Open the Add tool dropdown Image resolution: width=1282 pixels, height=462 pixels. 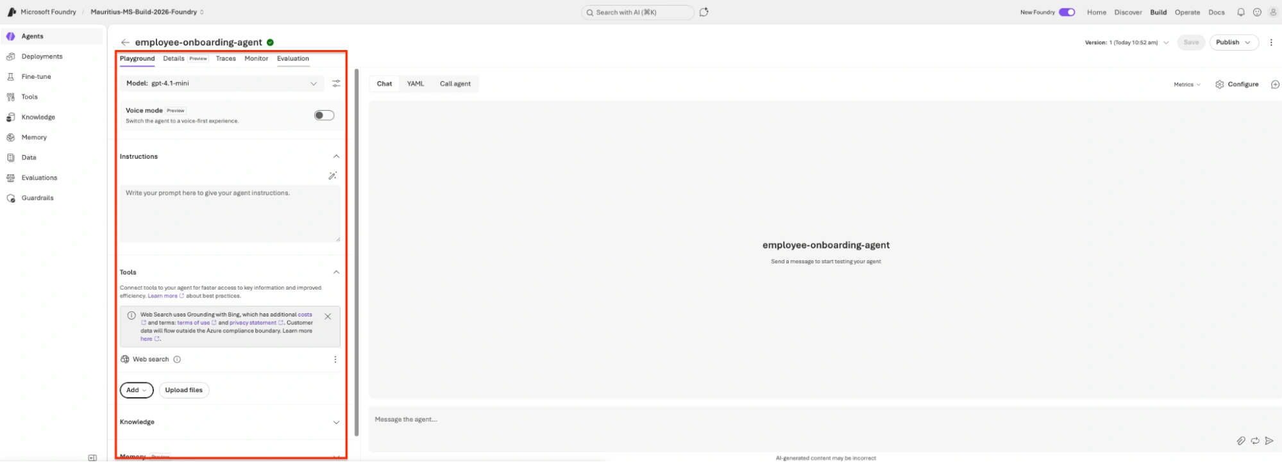tap(137, 390)
